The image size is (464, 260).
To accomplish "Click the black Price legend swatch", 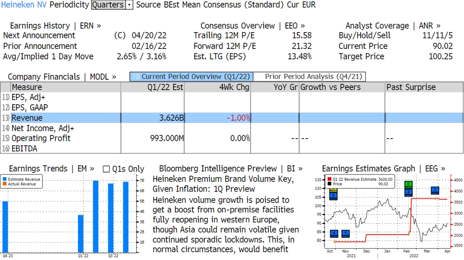I will 329,184.
